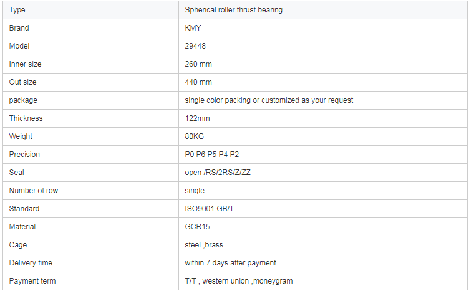Click the 'ISO9001 GB/T' standard value
This screenshot has width=469, height=291.
point(208,209)
